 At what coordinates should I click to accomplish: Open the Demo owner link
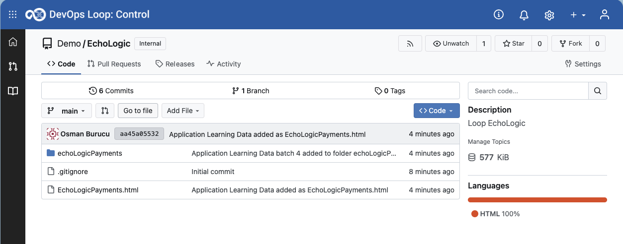pyautogui.click(x=69, y=44)
